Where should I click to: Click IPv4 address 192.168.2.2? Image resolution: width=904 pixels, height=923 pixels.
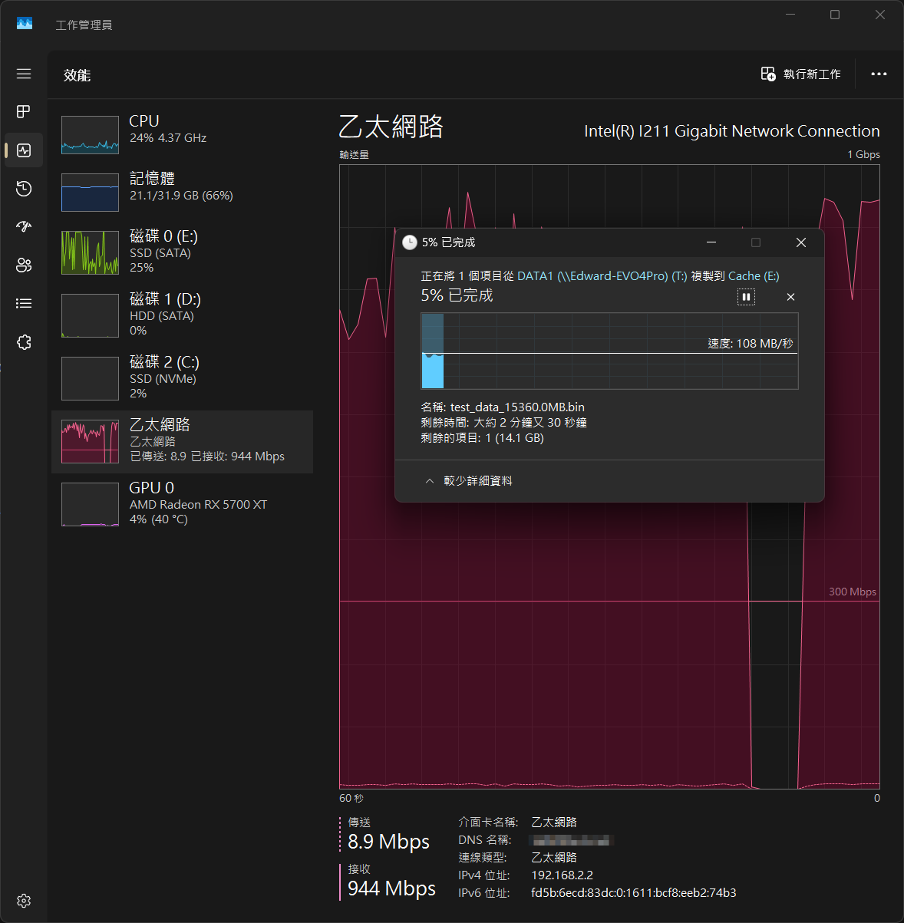tap(562, 875)
